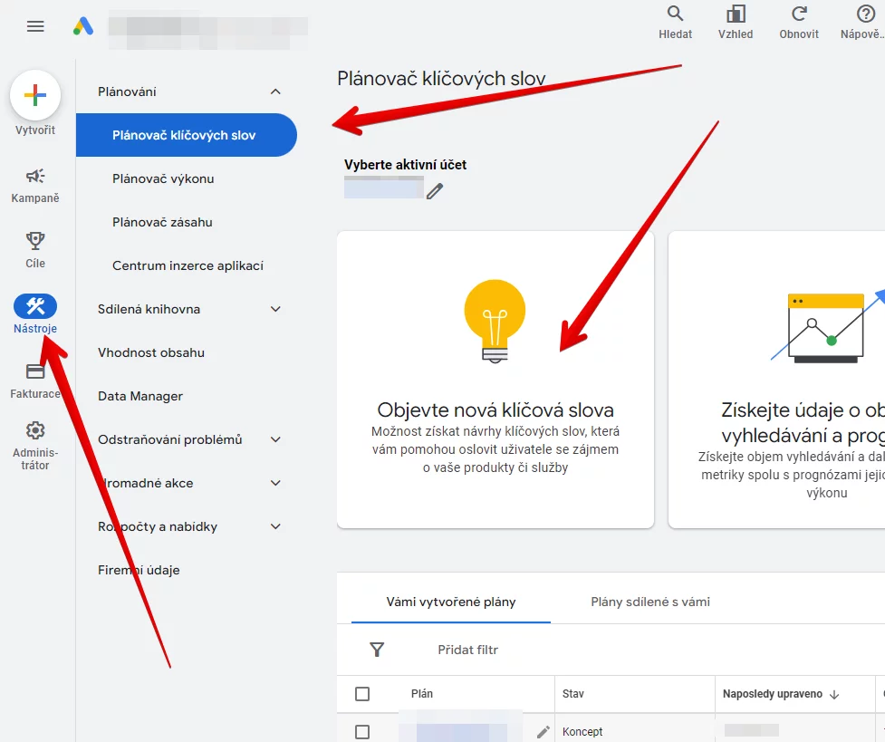885x742 pixels.
Task: Click the Koncept status cell
Action: pos(582,732)
